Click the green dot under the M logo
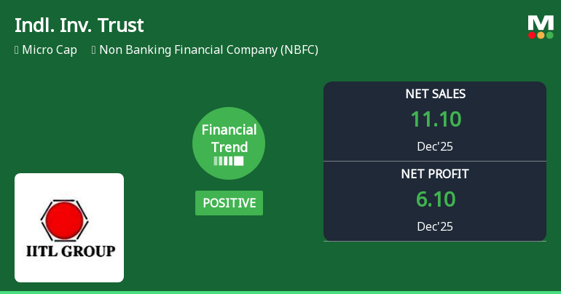The image size is (561, 294). 549,35
